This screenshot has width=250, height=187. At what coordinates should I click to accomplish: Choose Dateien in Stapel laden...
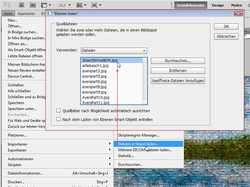148,144
